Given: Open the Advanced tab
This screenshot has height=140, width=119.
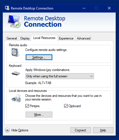Looking at the screenshot, I should [x=84, y=38].
